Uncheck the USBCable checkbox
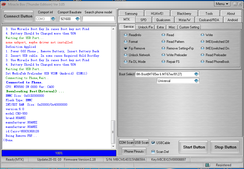The height and width of the screenshot is (169, 244). [x=153, y=143]
